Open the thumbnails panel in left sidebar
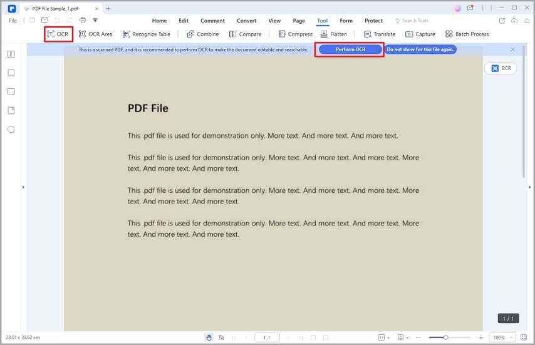This screenshot has height=345, width=535. pyautogui.click(x=11, y=54)
